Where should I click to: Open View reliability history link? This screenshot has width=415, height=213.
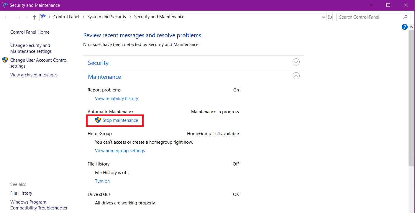pyautogui.click(x=116, y=99)
